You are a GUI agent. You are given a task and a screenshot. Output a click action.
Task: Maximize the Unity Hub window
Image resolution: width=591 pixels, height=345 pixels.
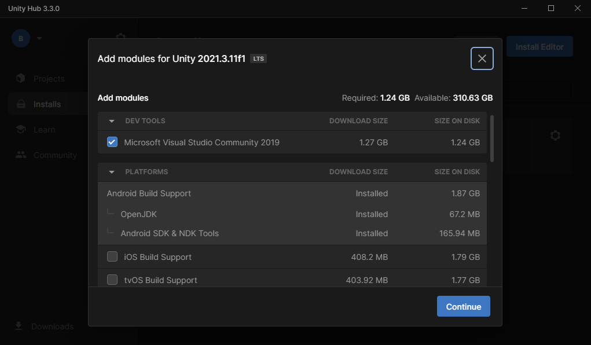(550, 8)
